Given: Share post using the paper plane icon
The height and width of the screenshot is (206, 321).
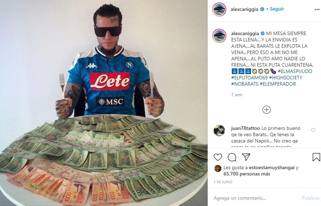Looking at the screenshot, I should click(x=246, y=157).
